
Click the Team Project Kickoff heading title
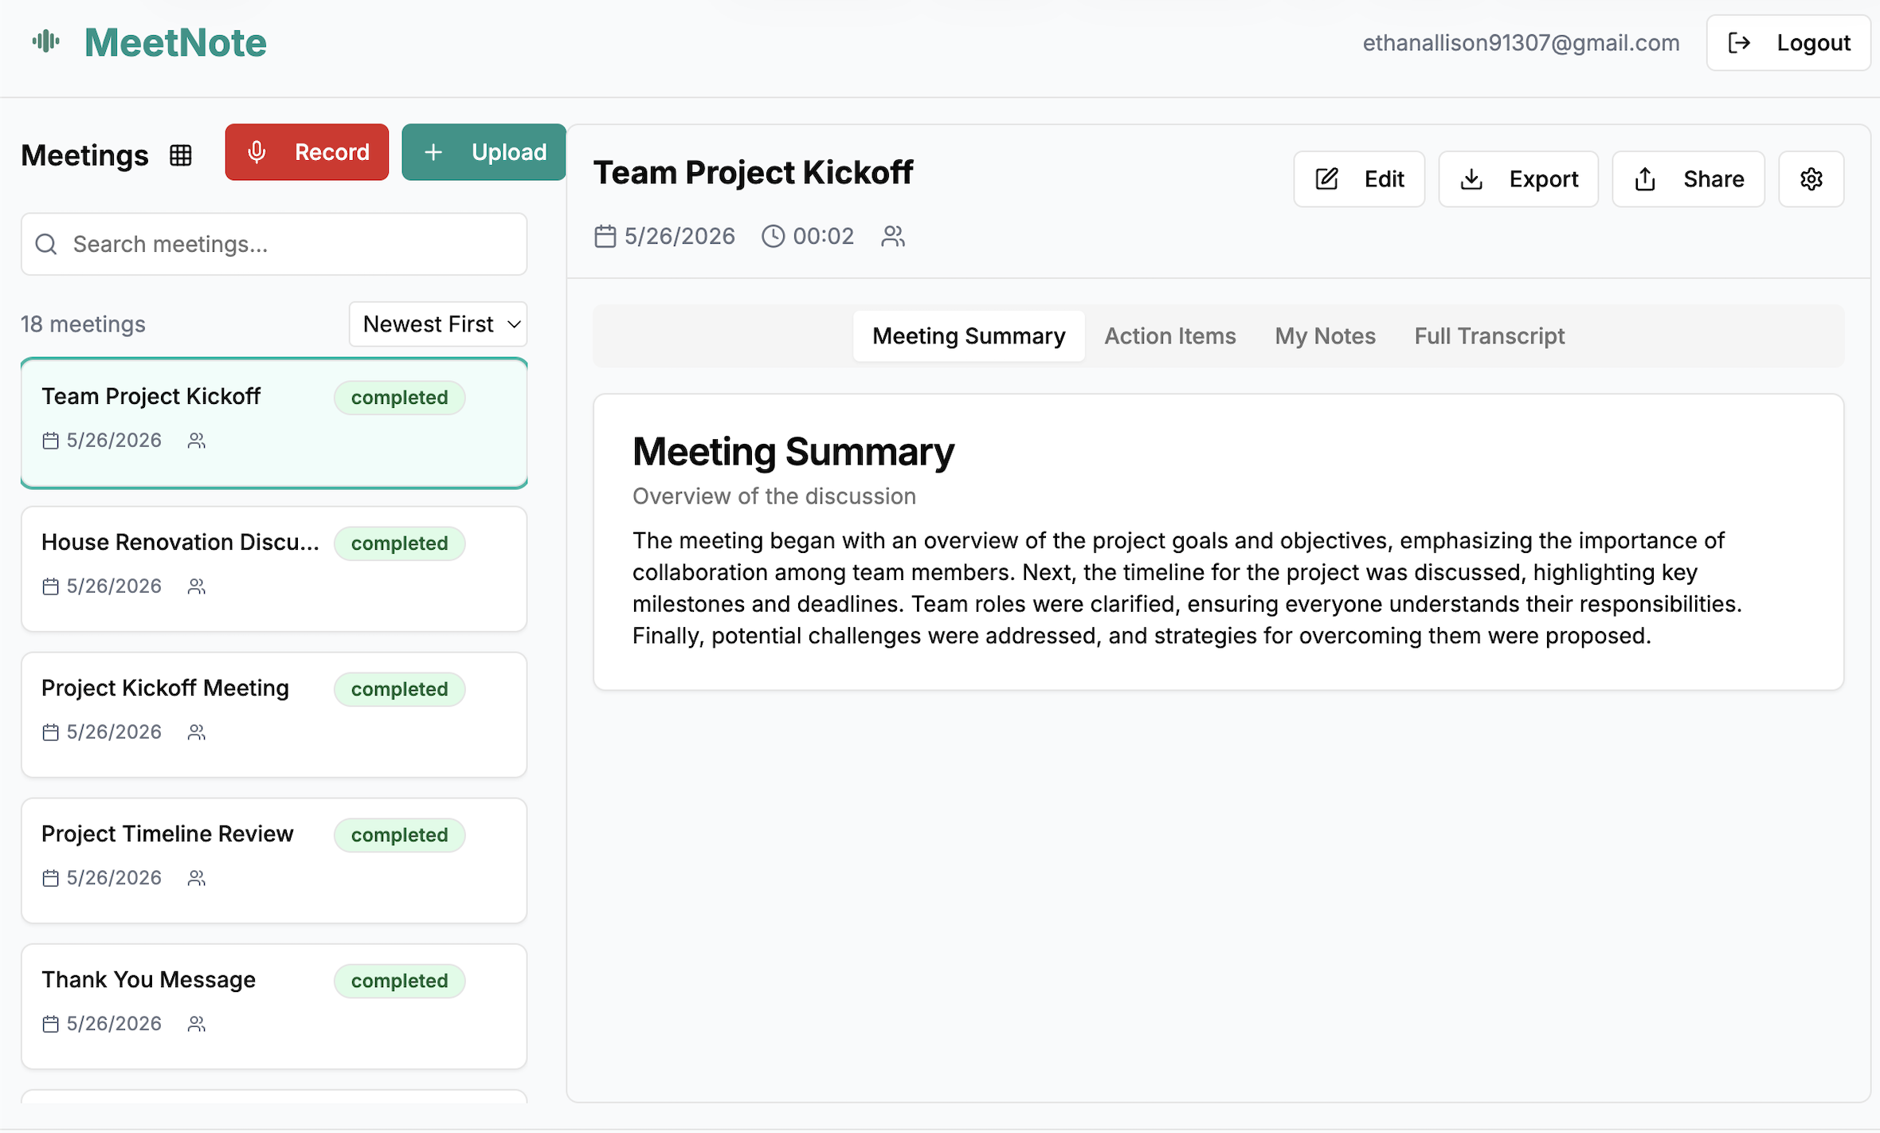pyautogui.click(x=753, y=173)
